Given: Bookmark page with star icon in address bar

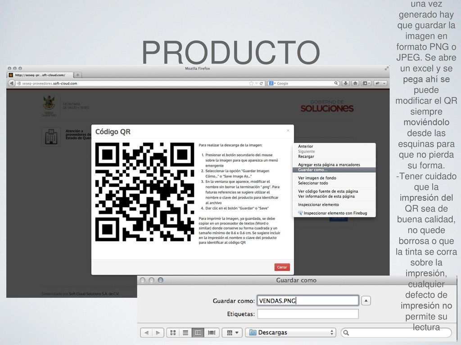Looking at the screenshot, I should 251,83.
